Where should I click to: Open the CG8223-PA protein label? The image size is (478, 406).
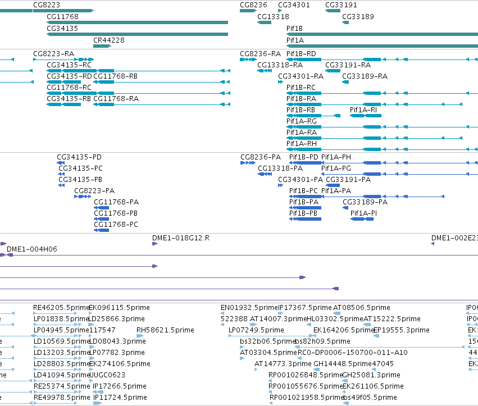coord(94,191)
